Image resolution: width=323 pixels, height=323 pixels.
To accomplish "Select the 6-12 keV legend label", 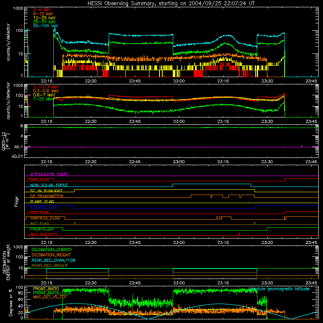I will click(43, 14).
